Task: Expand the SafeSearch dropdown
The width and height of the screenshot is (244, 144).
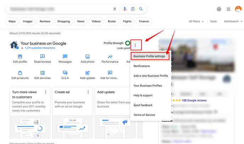Action: (233, 22)
